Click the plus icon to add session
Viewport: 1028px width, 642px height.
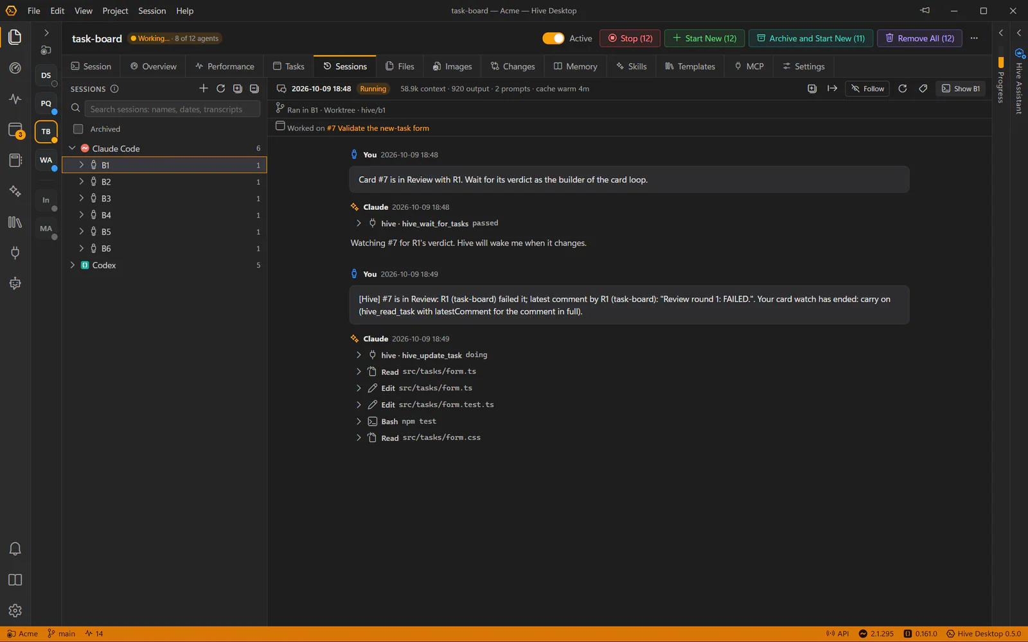204,89
